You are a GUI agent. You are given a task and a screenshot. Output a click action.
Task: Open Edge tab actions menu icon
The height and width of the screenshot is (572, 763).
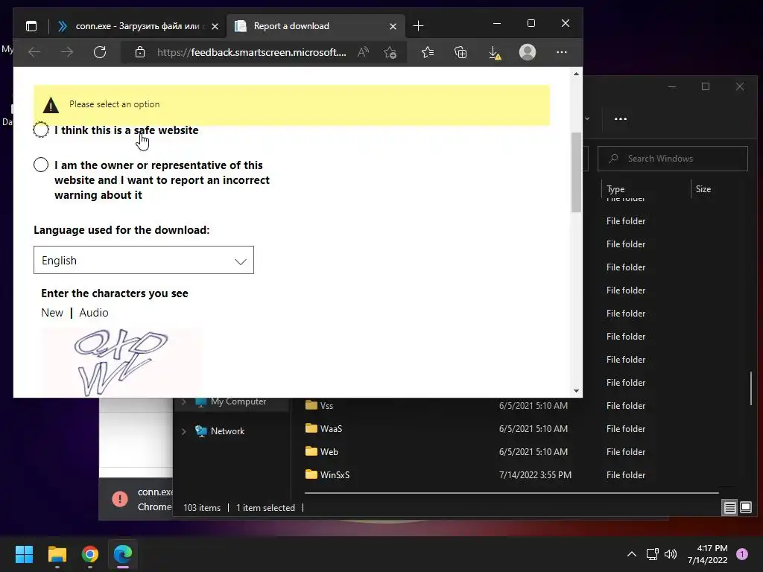point(31,26)
